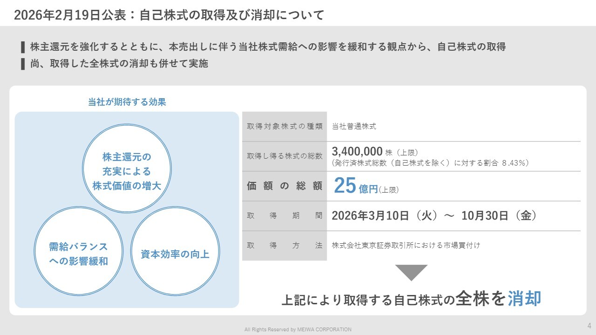The image size is (596, 335).
Task: Click the gray downward triangle arrow
Action: point(411,272)
